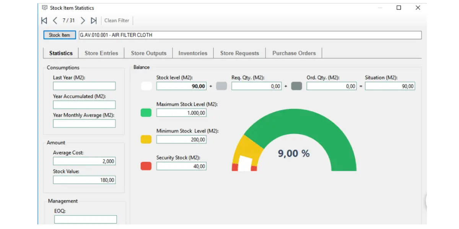This screenshot has width=459, height=229.
Task: Go to next record arrow
Action: tap(83, 21)
